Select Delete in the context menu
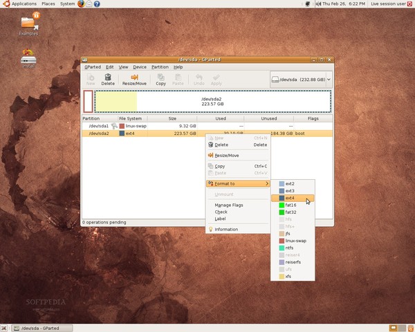The width and height of the screenshot is (415, 332). point(238,145)
